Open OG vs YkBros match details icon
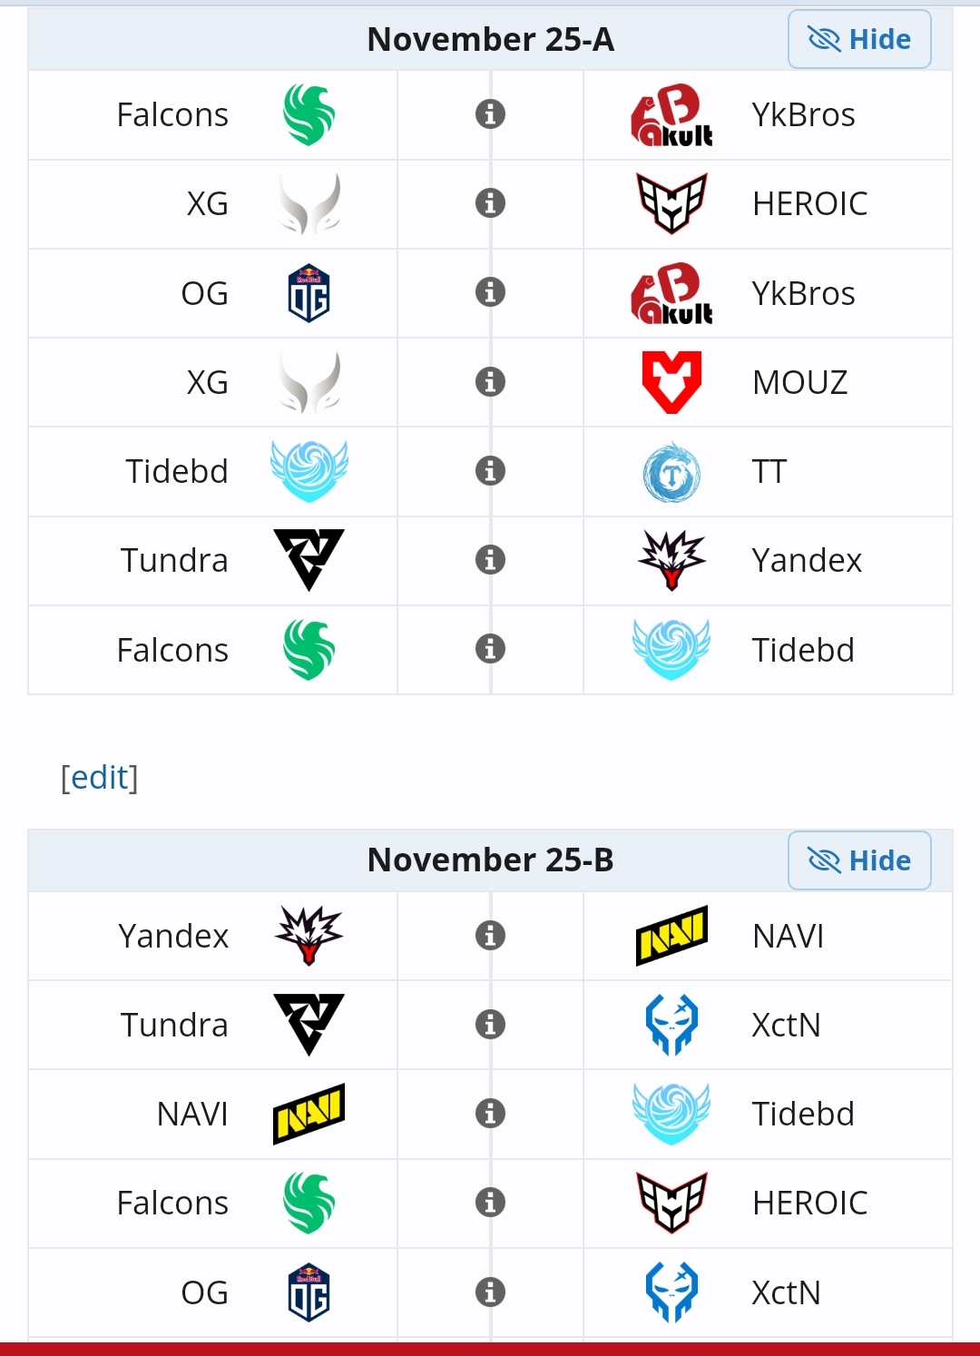 490,292
